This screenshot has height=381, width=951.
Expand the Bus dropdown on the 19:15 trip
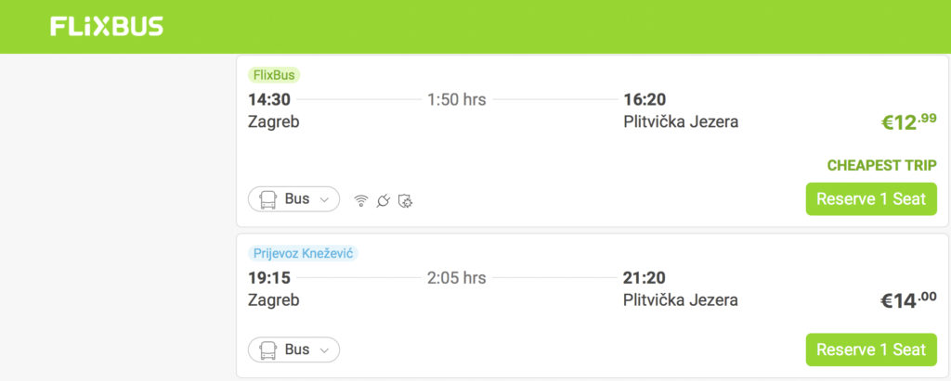[293, 349]
